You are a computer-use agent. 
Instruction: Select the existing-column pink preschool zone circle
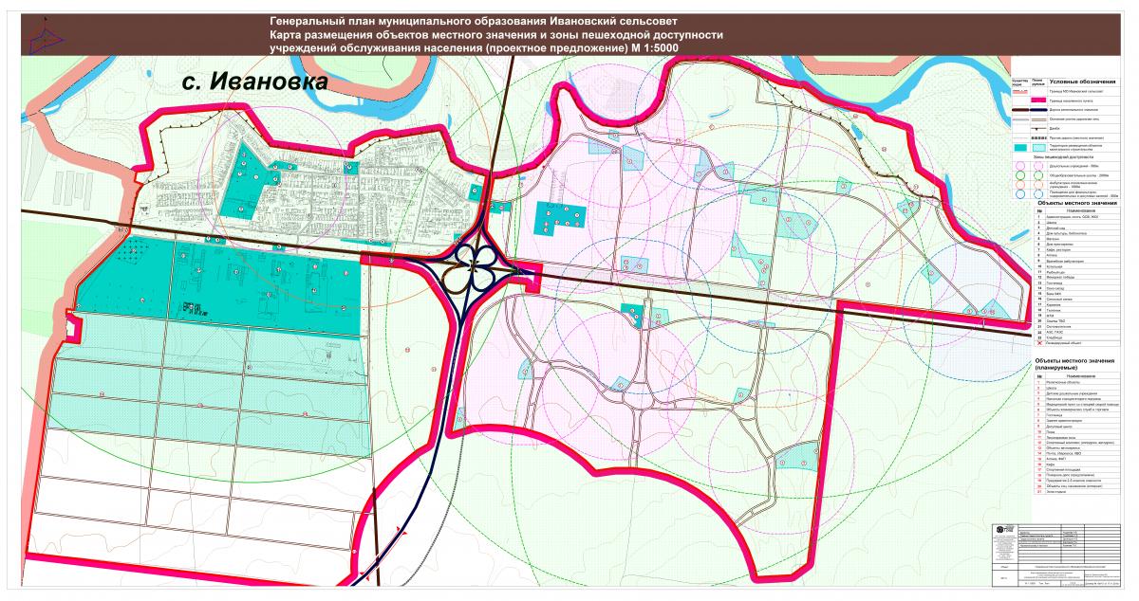1018,165
